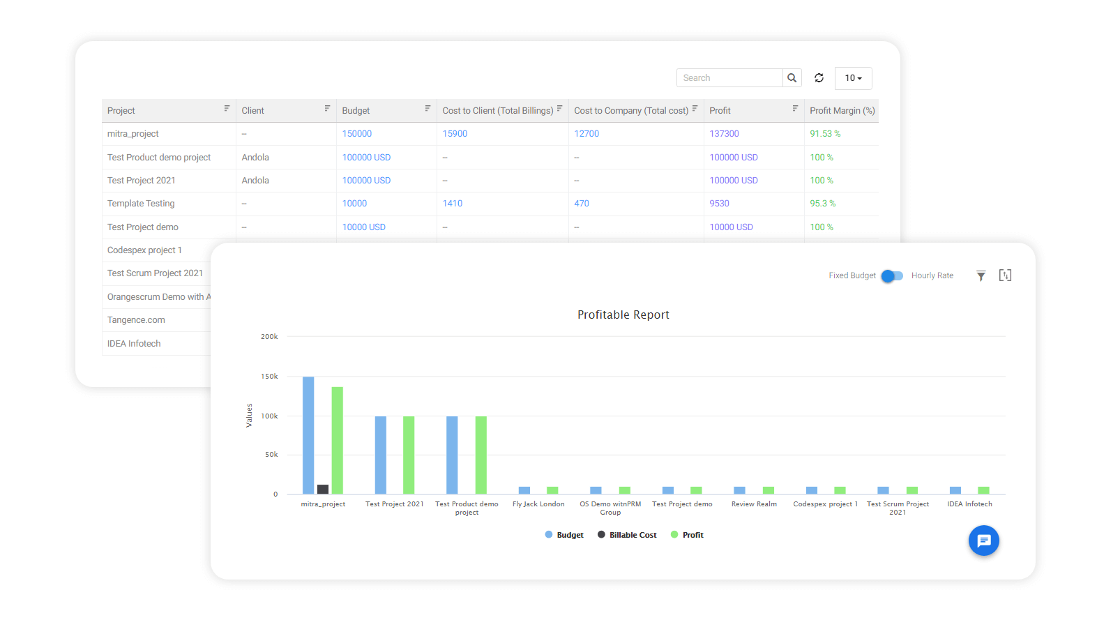Viewport: 1097px width, 620px height.
Task: Click into the Search input field
Action: point(729,78)
